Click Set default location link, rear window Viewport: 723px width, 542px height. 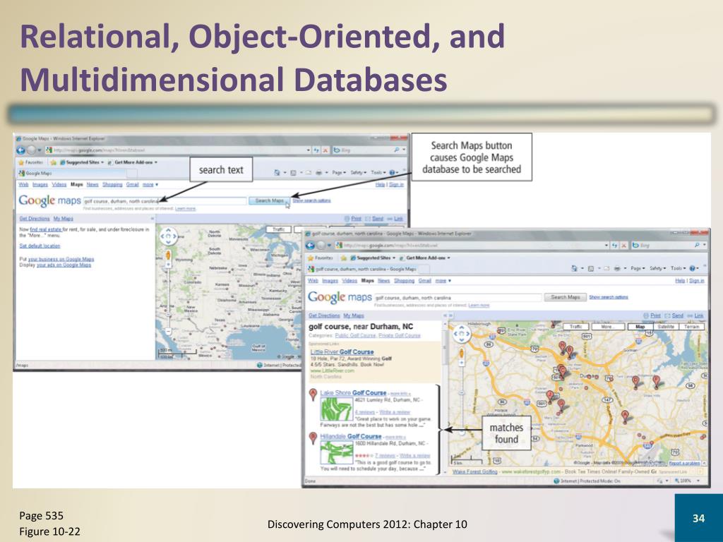(40, 246)
